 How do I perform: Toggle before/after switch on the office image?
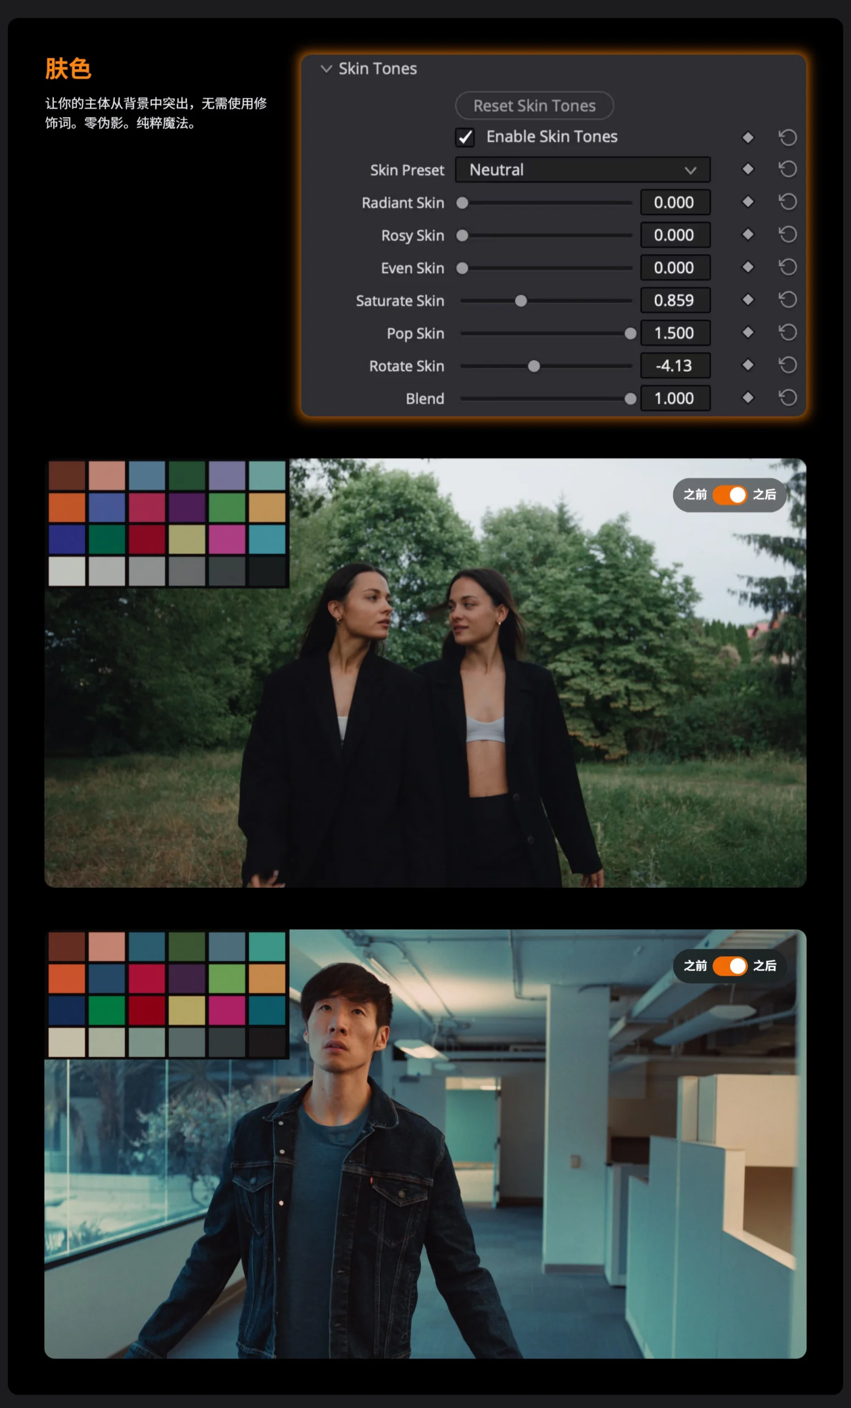(x=730, y=966)
